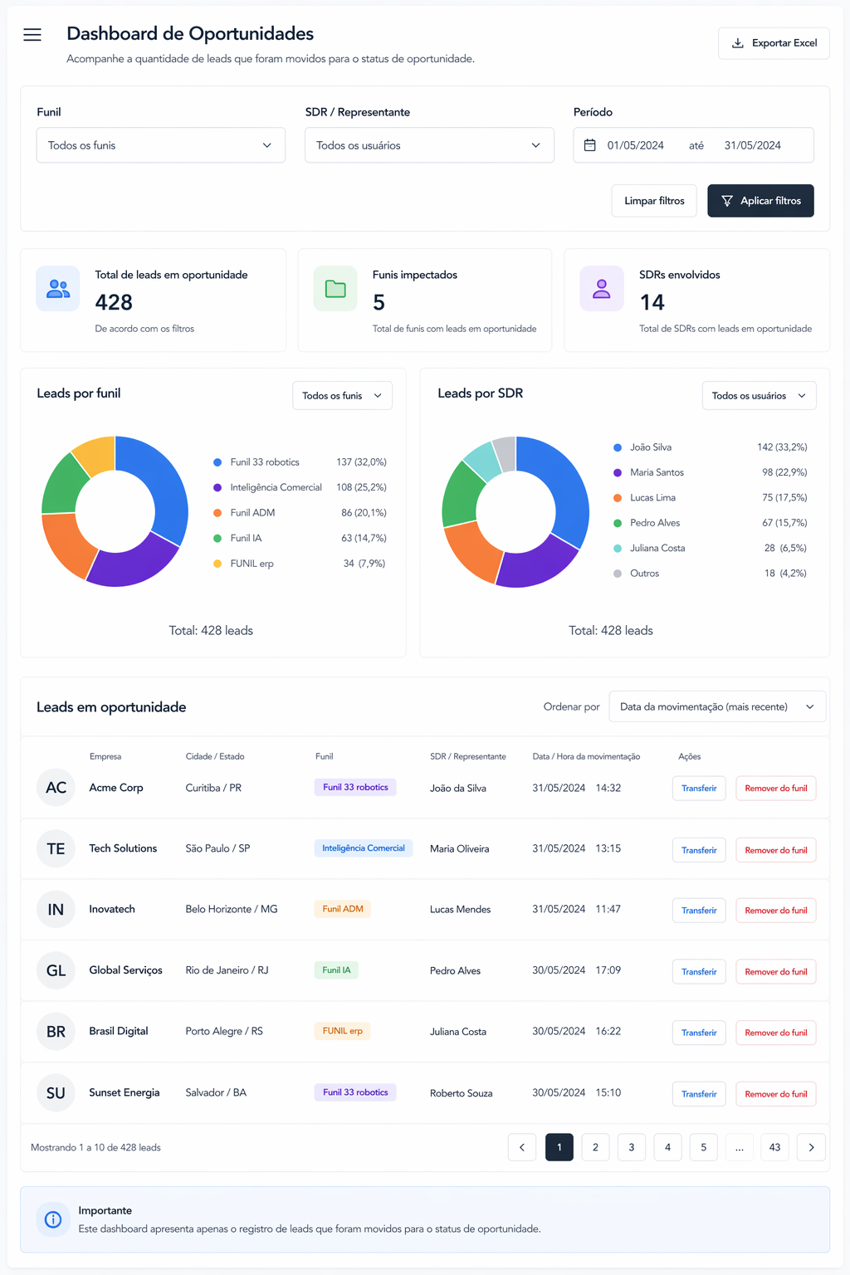The image size is (850, 1275).
Task: Click the info icon in Importante notice
Action: coord(53,1219)
